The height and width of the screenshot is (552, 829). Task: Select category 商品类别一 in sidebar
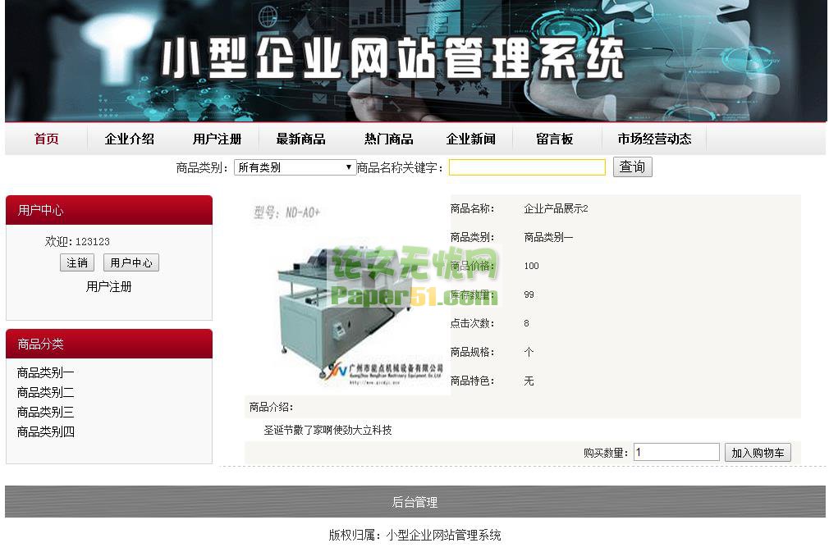pos(45,373)
